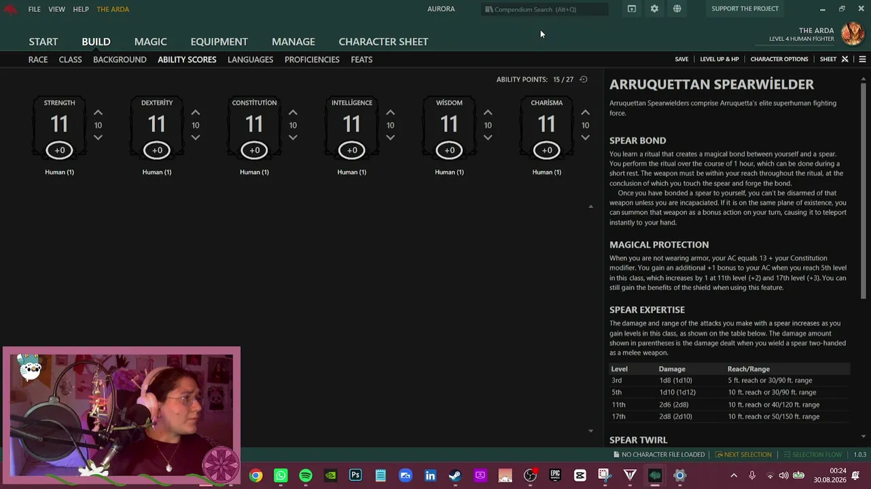Image resolution: width=871 pixels, height=489 pixels.
Task: Increase Constitution score
Action: pyautogui.click(x=293, y=113)
